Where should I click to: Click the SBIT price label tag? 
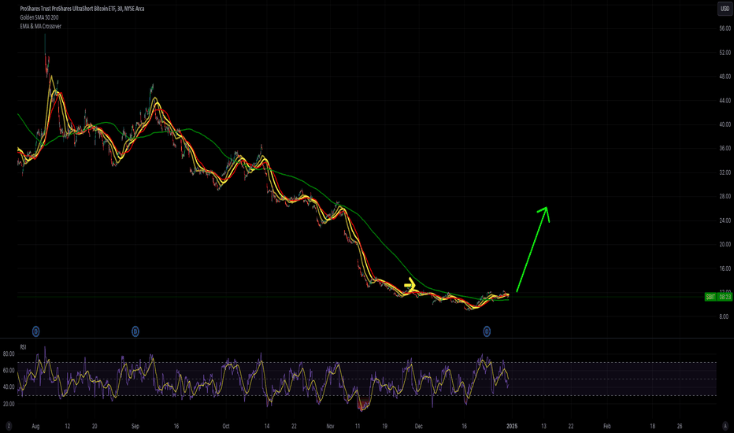[710, 297]
